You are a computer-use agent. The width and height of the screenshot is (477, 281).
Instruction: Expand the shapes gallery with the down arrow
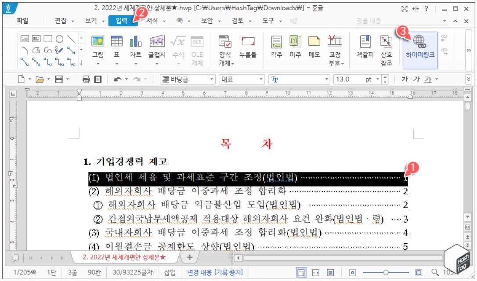[x=81, y=63]
